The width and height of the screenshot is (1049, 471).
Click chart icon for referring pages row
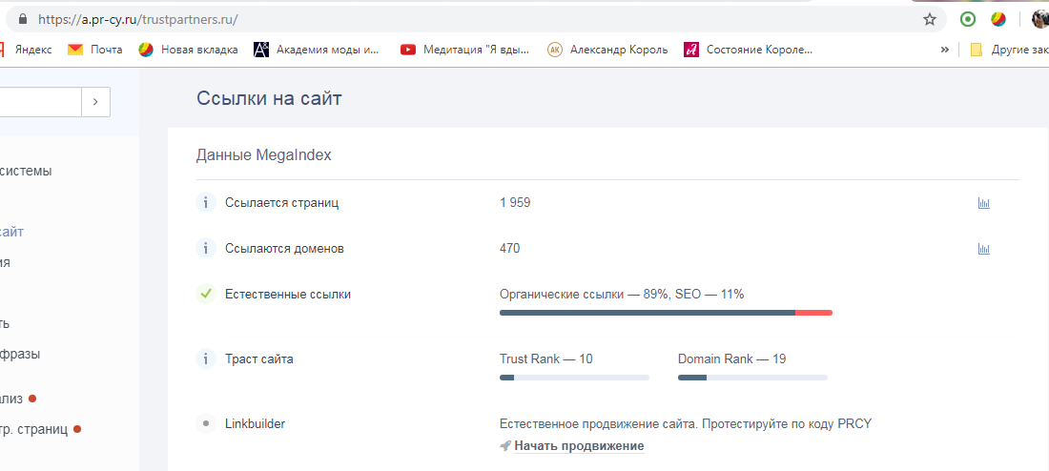coord(984,203)
